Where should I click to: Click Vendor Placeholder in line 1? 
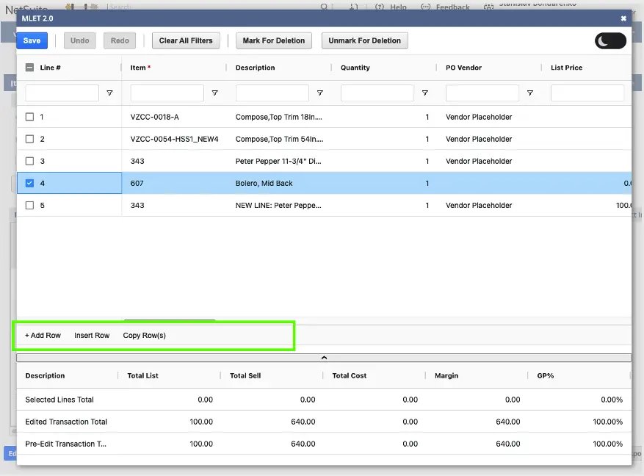tap(479, 117)
